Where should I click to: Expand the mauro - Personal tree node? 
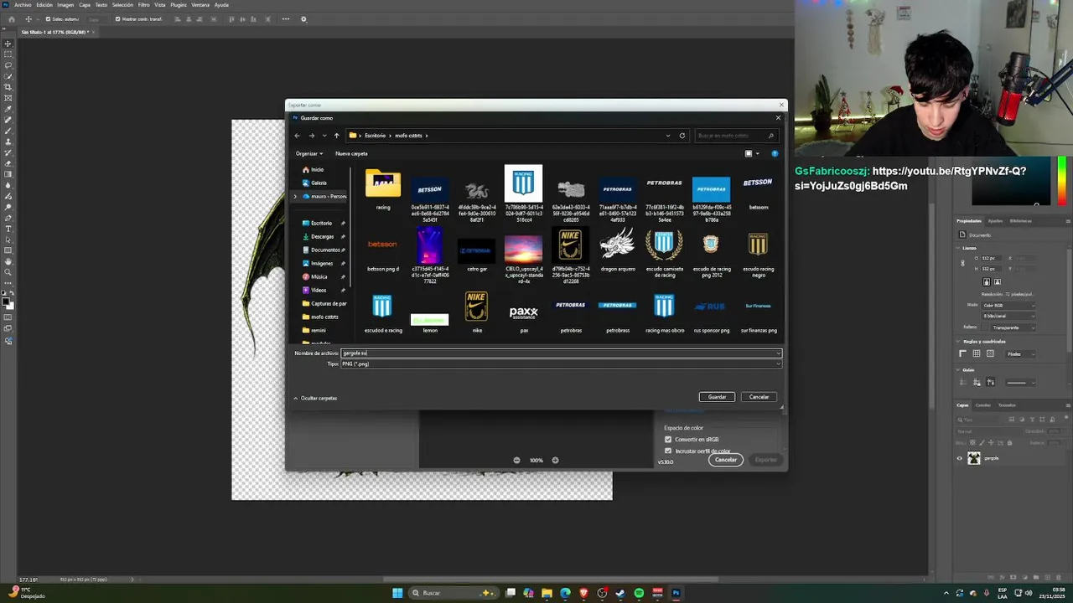click(x=295, y=197)
